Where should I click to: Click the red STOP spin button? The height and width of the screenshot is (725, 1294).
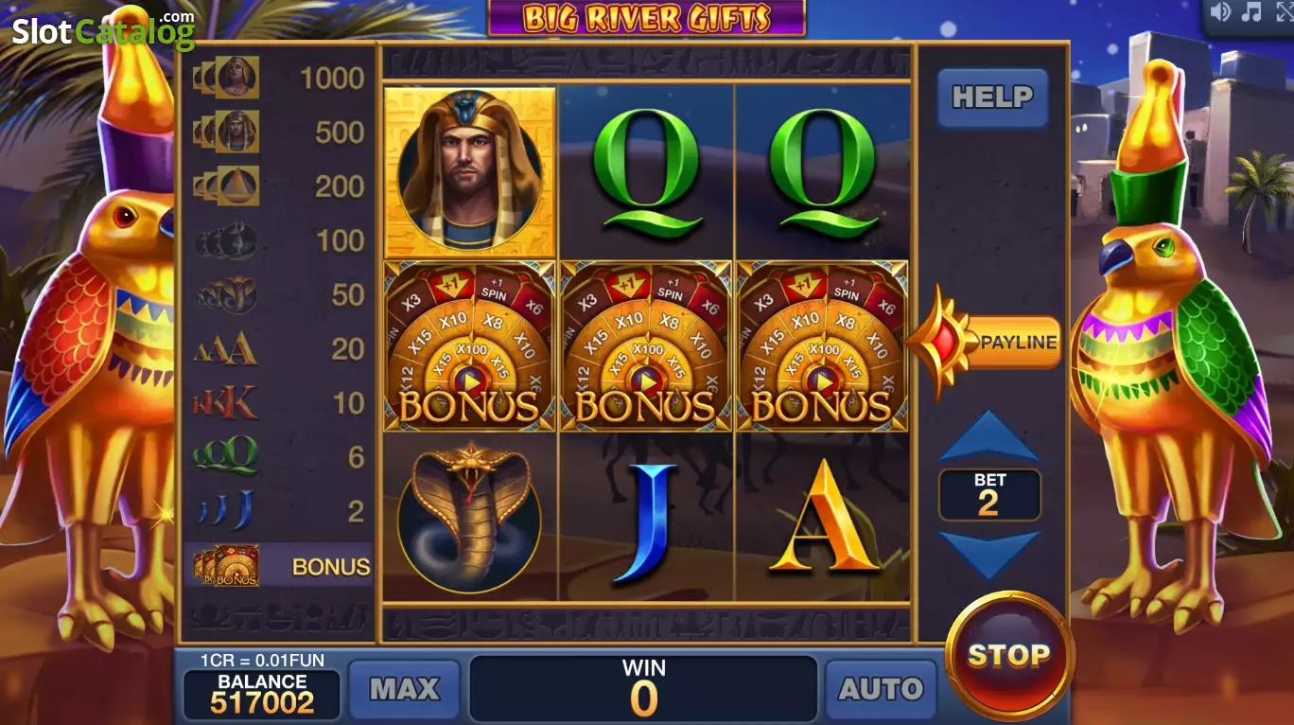pyautogui.click(x=1009, y=656)
